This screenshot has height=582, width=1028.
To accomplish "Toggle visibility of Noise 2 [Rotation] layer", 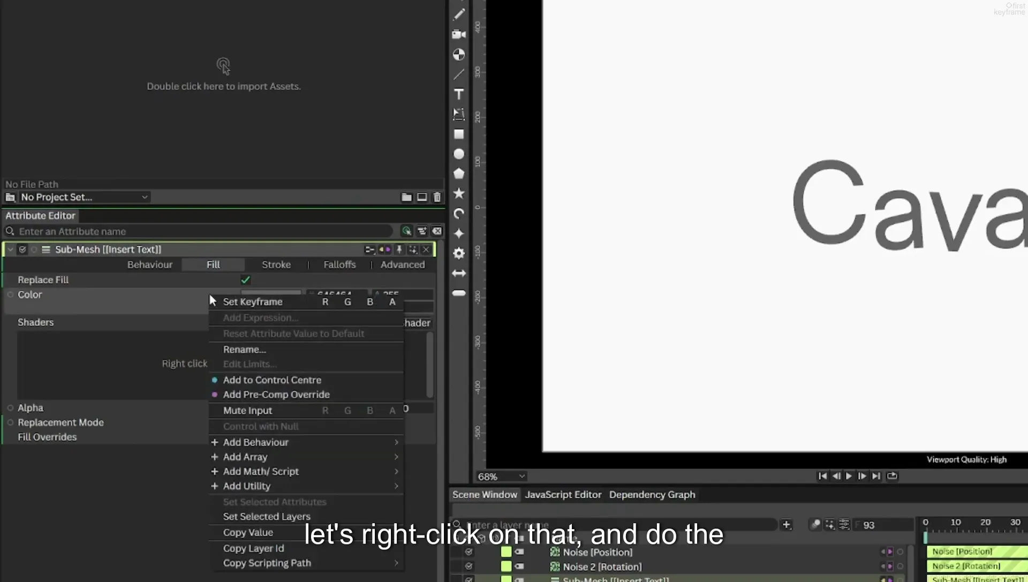I will click(469, 566).
